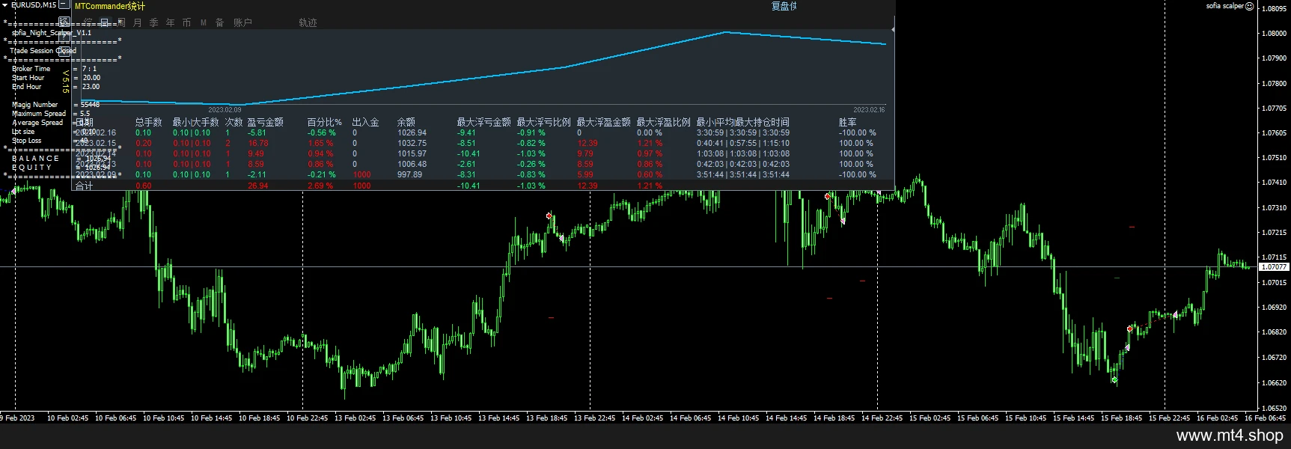Image resolution: width=1291 pixels, height=449 pixels.
Task: Click the 总手数 column header
Action: (149, 122)
